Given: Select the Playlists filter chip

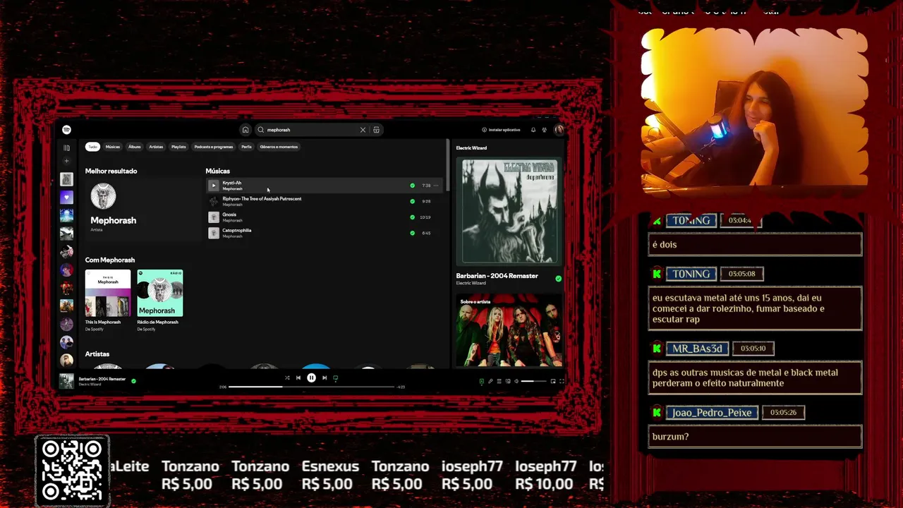Looking at the screenshot, I should pos(178,147).
